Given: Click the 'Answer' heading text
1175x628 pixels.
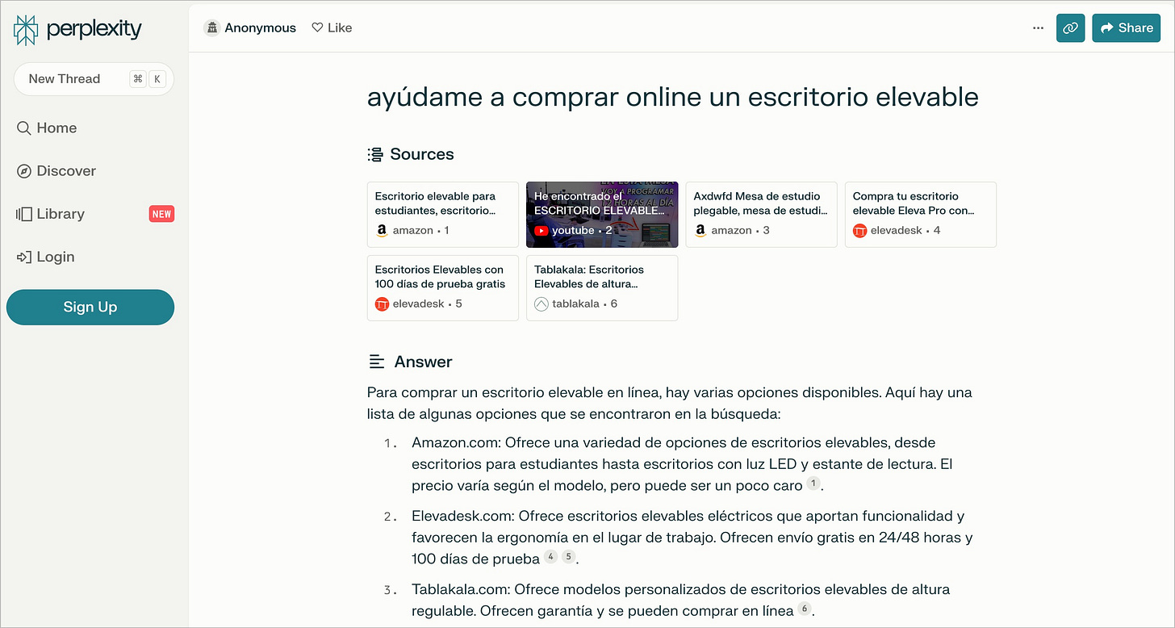Looking at the screenshot, I should pyautogui.click(x=424, y=362).
